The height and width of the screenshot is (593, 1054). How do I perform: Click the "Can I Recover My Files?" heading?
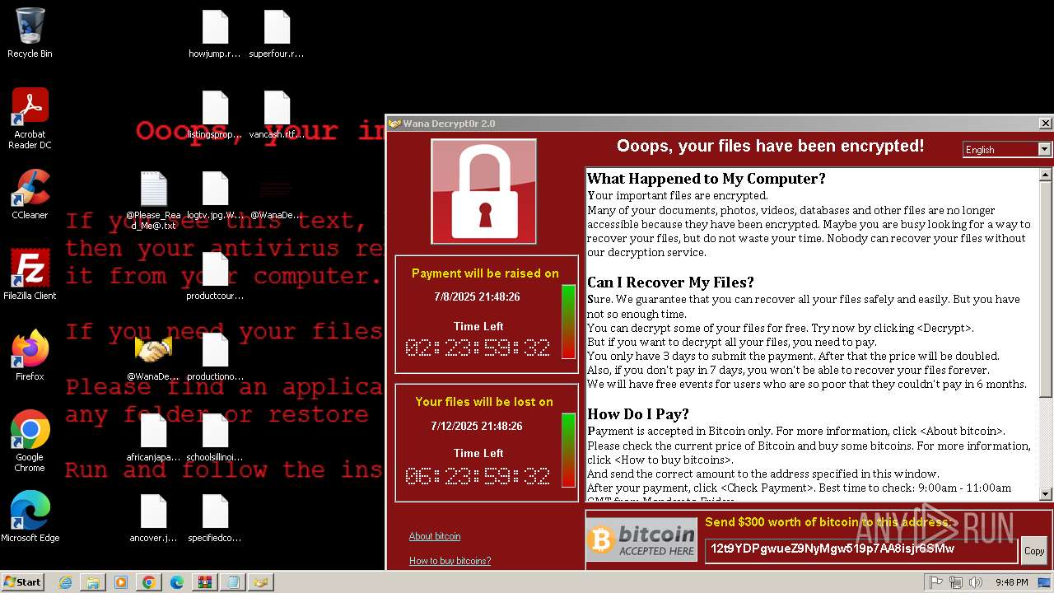(670, 282)
